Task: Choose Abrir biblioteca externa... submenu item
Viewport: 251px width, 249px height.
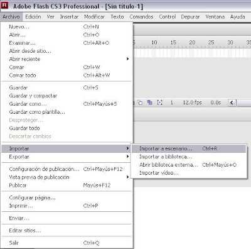Action: (x=189, y=165)
